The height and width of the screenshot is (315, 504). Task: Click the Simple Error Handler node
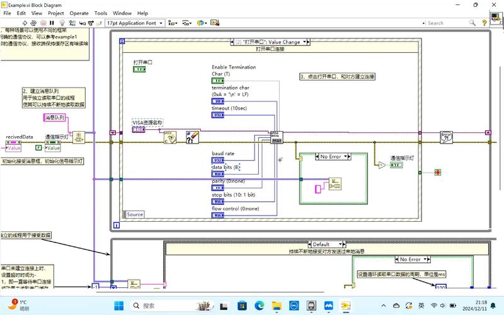click(x=447, y=137)
